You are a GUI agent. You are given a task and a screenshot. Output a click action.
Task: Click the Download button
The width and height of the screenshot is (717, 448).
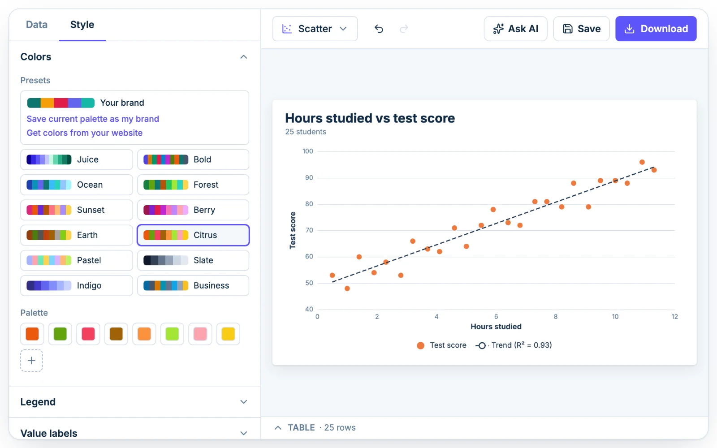point(656,29)
